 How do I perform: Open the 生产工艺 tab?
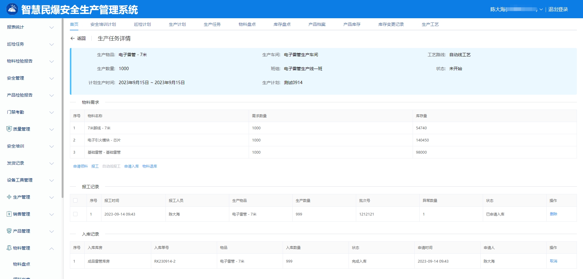tap(430, 24)
